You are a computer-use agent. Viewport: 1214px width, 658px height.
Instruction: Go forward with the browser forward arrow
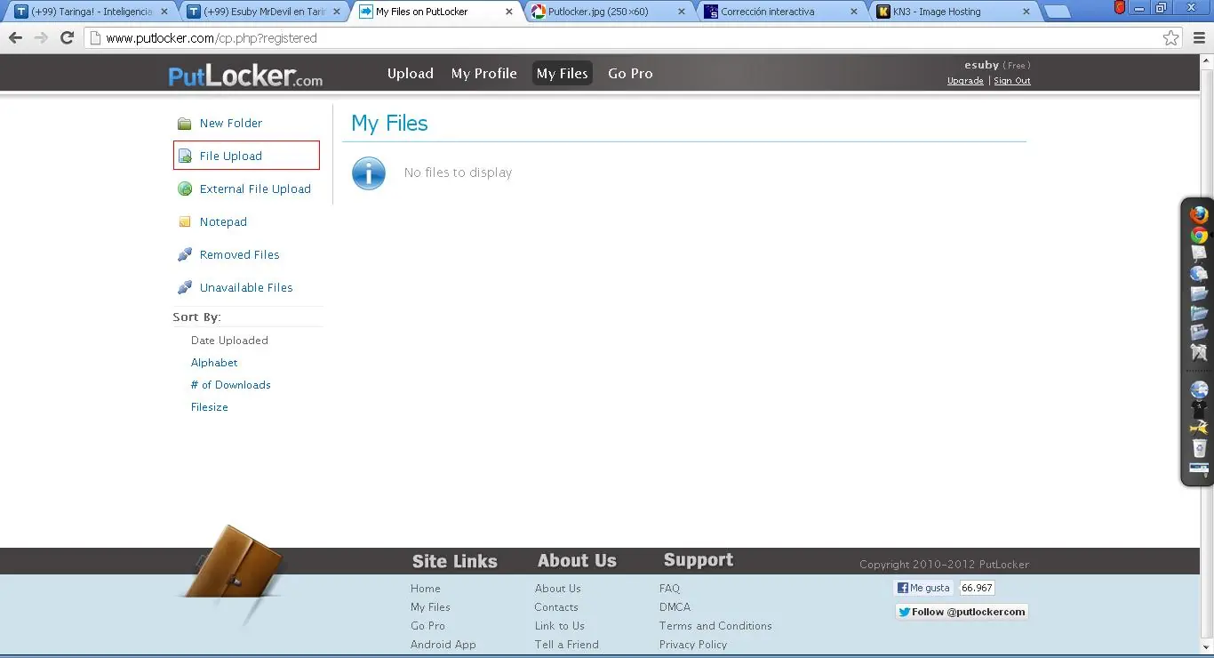click(41, 38)
